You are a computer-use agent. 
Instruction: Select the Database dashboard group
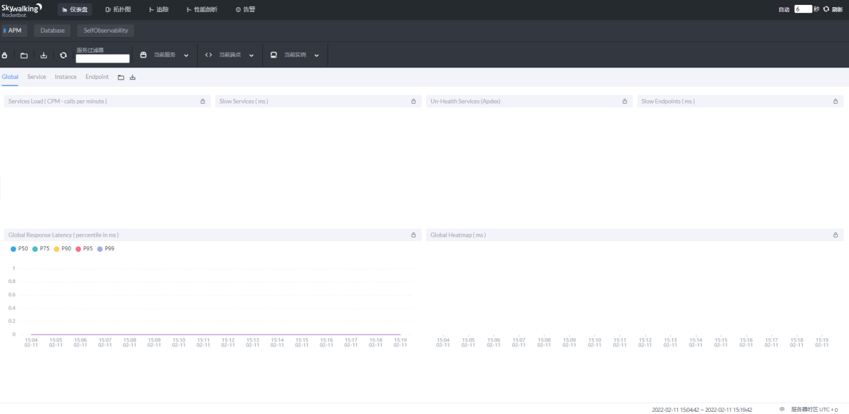(x=53, y=31)
